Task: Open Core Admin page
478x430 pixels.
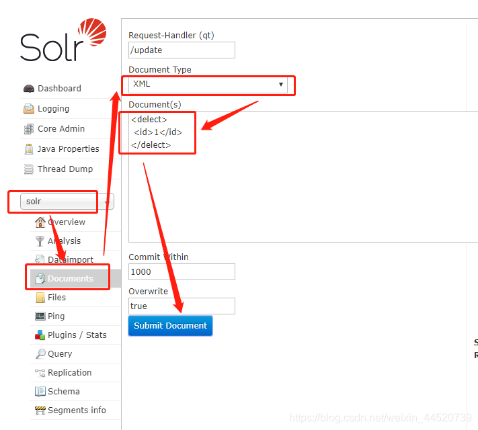Action: pos(61,129)
